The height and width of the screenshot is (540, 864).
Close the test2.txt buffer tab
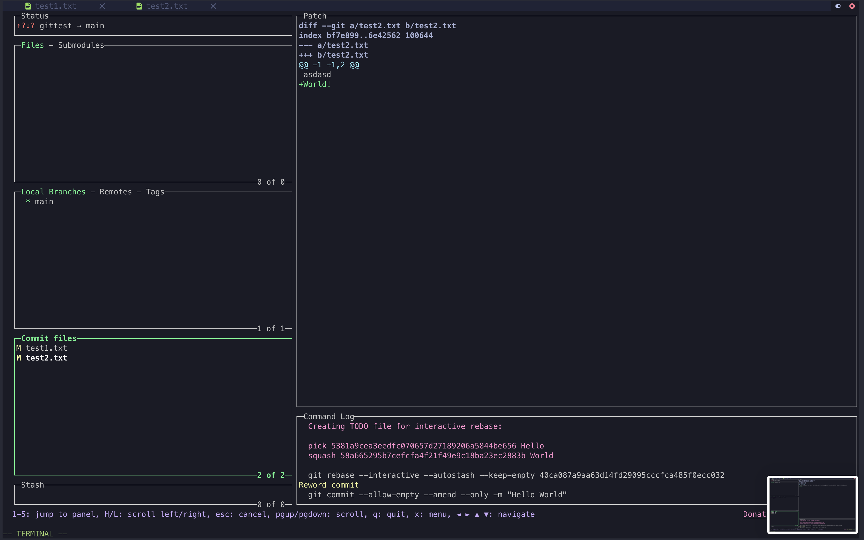tap(213, 6)
